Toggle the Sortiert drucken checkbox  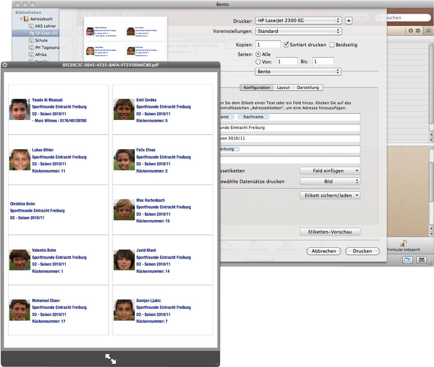pyautogui.click(x=286, y=45)
